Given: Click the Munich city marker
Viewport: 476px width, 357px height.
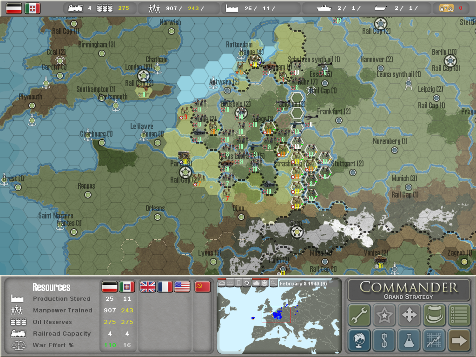Looking at the screenshot, I should tap(409, 187).
